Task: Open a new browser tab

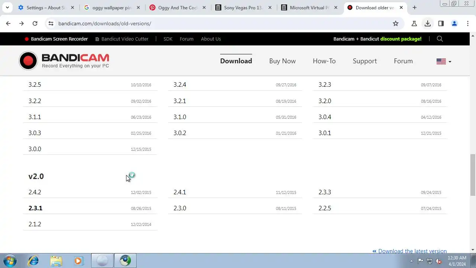Action: click(x=415, y=7)
